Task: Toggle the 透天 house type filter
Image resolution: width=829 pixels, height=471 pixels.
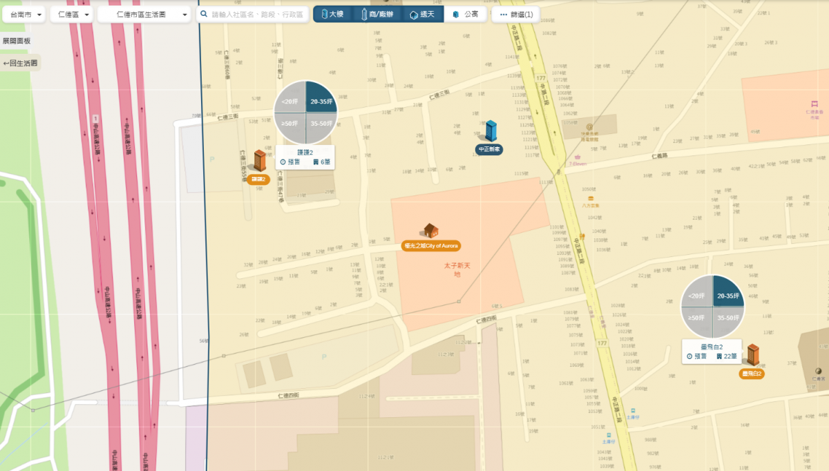Action: [422, 15]
